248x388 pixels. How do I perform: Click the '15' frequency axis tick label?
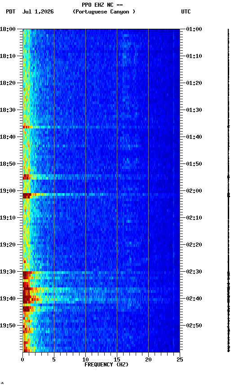[x=117, y=360]
